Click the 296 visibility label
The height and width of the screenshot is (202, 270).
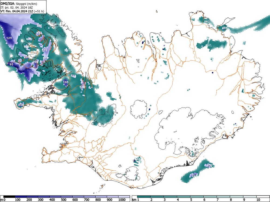[35, 62]
